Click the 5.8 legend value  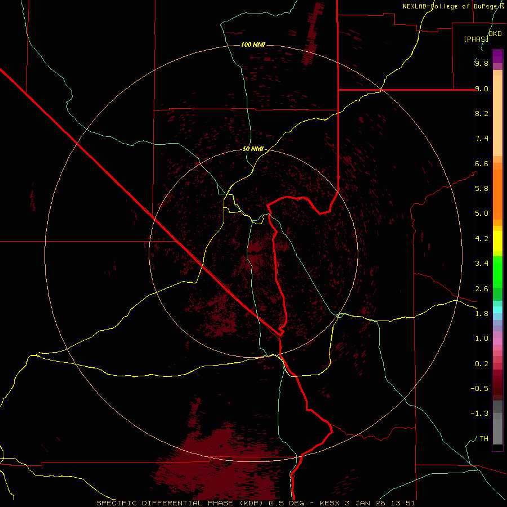tap(482, 189)
